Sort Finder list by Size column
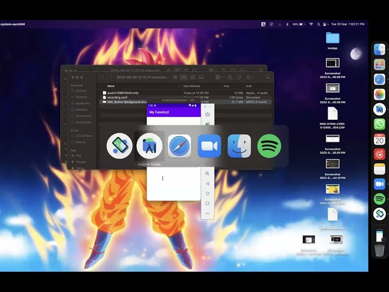Screen dimensions: 389x292 [227, 86]
